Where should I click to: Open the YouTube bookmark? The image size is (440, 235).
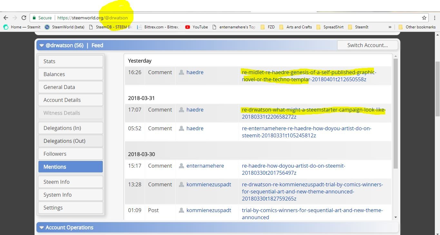197,27
